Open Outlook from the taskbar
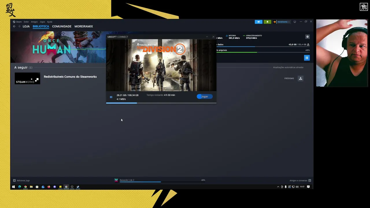Viewport: 370px width, 208px height. (x=43, y=187)
